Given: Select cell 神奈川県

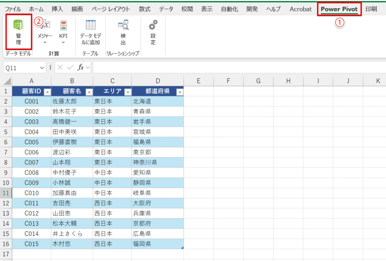Looking at the screenshot, I should pyautogui.click(x=157, y=162).
